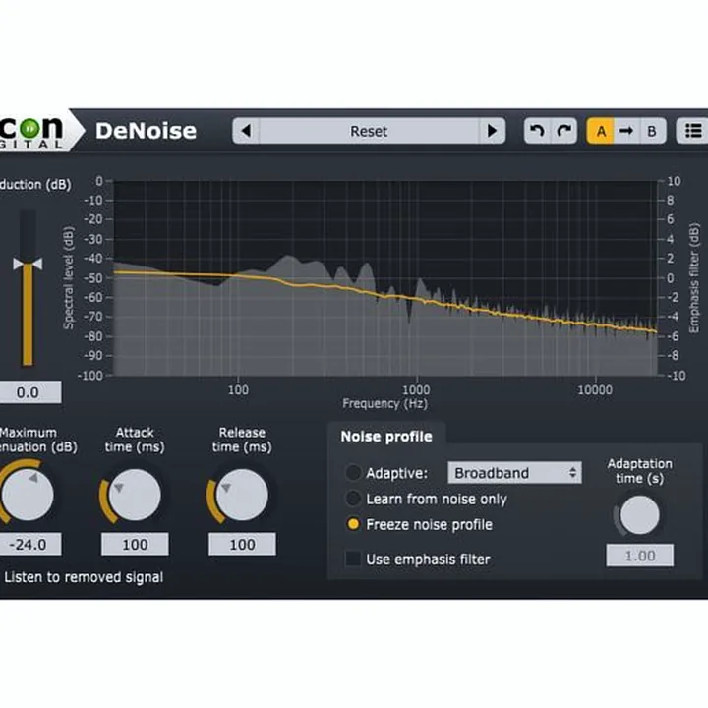Select Learn from noise only option

tap(353, 499)
